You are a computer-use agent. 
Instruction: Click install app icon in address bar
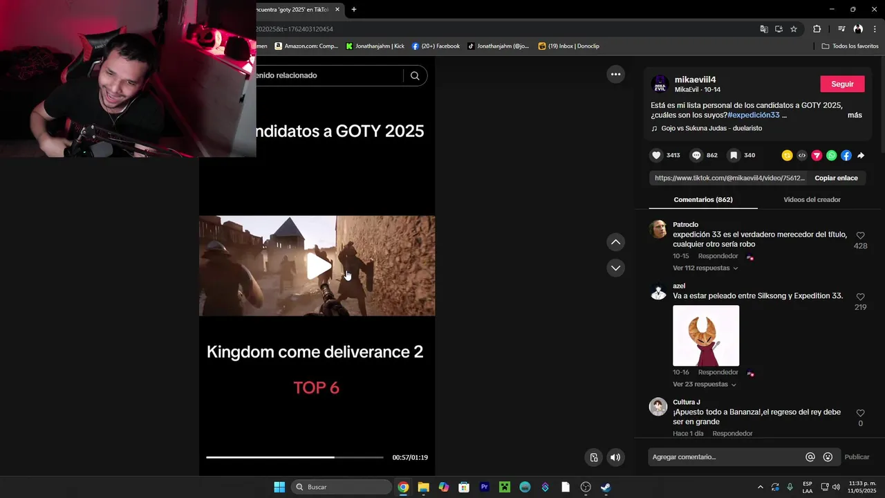779,29
